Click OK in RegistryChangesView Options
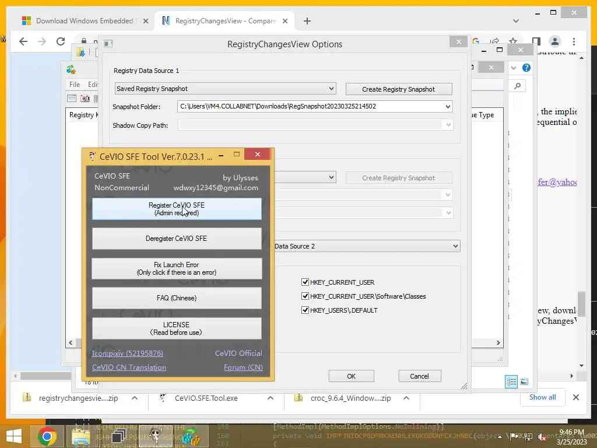Screen dimensions: 597x448 [351, 376]
